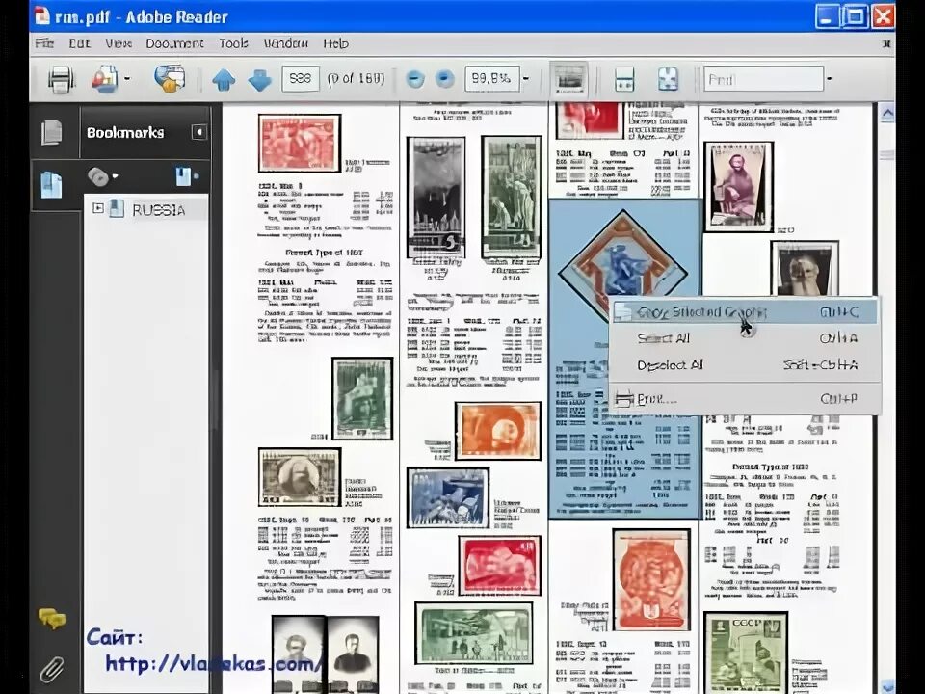Open dropdown arrow beside create PDF icon
This screenshot has width=925, height=694.
(x=127, y=78)
